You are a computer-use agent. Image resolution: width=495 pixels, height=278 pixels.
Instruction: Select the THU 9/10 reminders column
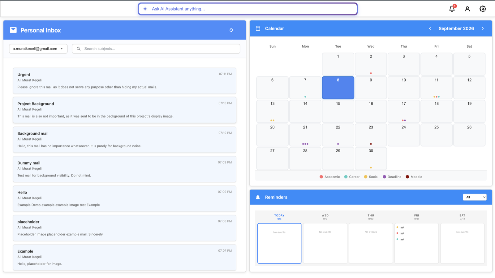[x=371, y=243]
